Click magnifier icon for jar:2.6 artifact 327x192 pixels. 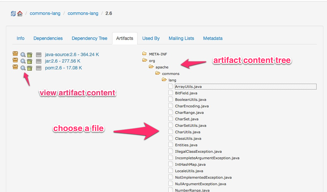pos(23,61)
